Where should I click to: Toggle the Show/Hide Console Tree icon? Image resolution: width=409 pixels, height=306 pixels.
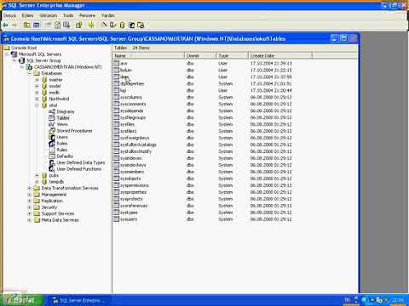coord(37,25)
